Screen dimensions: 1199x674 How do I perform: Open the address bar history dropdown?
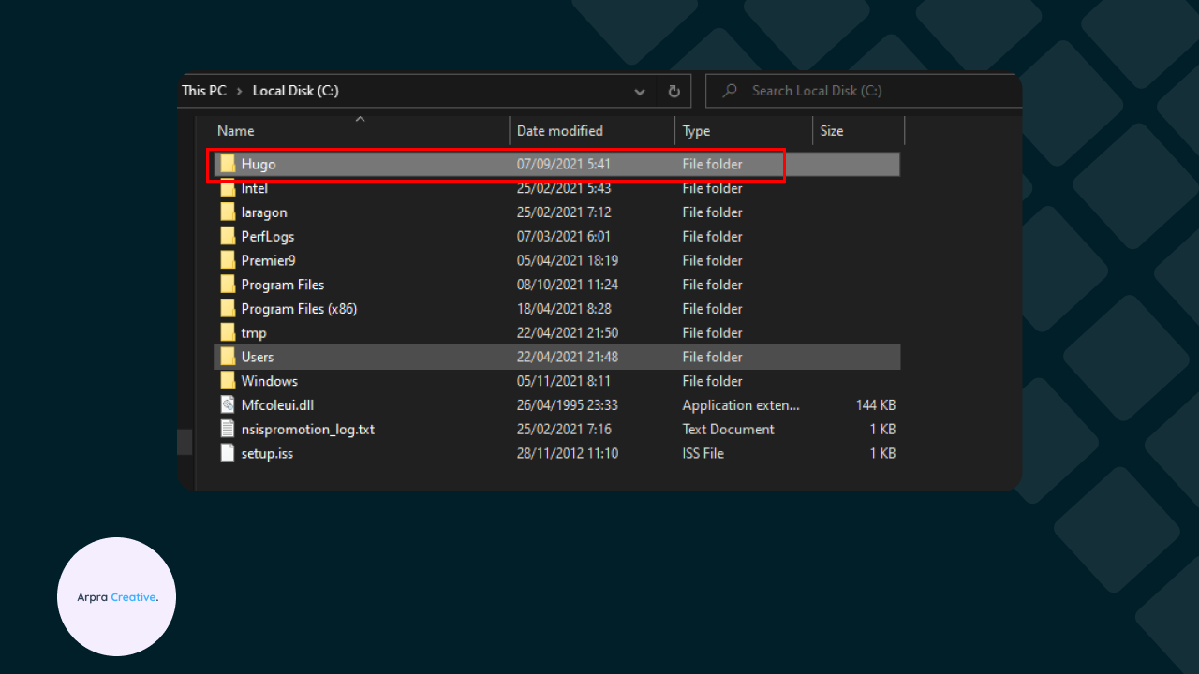coord(640,92)
